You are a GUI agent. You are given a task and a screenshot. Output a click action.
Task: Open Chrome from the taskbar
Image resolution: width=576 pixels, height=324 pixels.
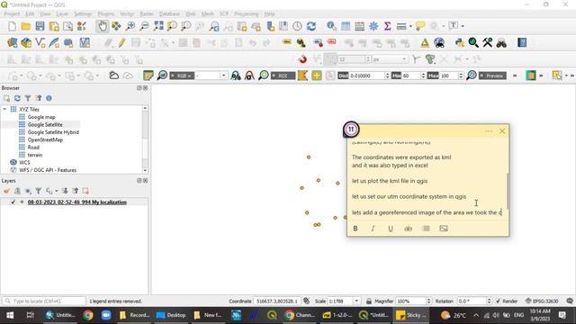pyautogui.click(x=88, y=315)
